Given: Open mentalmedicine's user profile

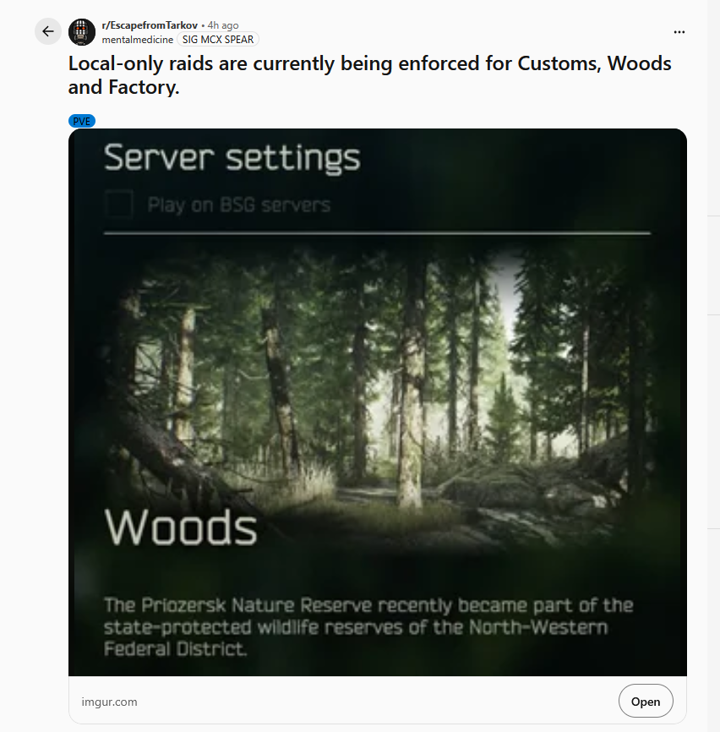Looking at the screenshot, I should tap(138, 40).
